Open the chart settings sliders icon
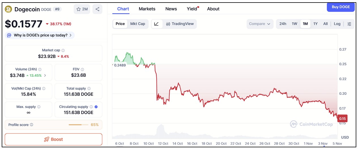Viewport: 358px width, 149px height. click(x=349, y=24)
